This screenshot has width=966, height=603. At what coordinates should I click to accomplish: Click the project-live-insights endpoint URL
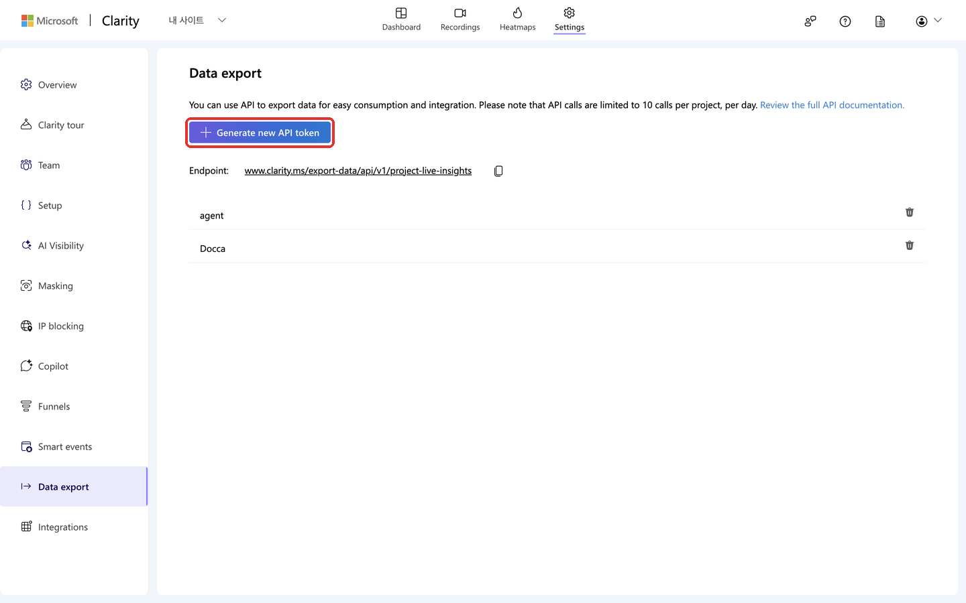pos(358,171)
